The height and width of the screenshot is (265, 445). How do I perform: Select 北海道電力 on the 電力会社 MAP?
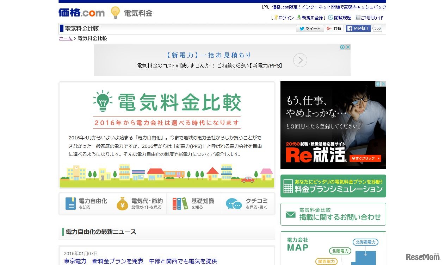coord(366,242)
